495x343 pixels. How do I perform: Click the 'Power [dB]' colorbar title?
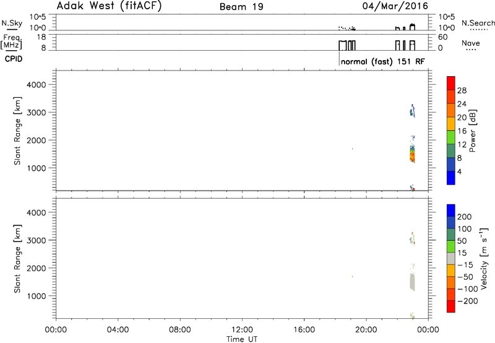(472, 131)
